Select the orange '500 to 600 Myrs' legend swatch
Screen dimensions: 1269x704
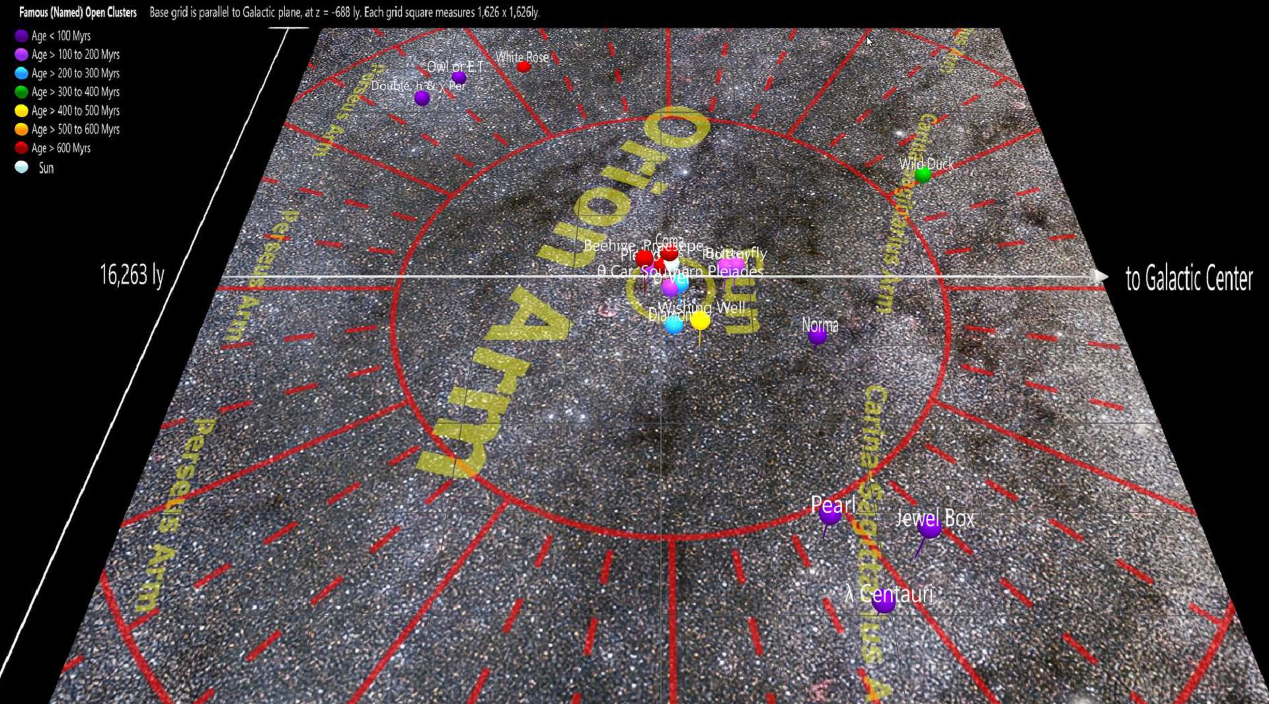(x=21, y=130)
